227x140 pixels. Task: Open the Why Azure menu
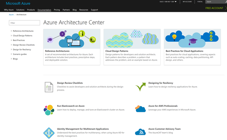[9, 10]
